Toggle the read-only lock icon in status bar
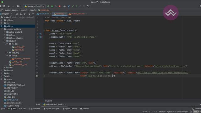201x113 pixels. tap(191, 112)
